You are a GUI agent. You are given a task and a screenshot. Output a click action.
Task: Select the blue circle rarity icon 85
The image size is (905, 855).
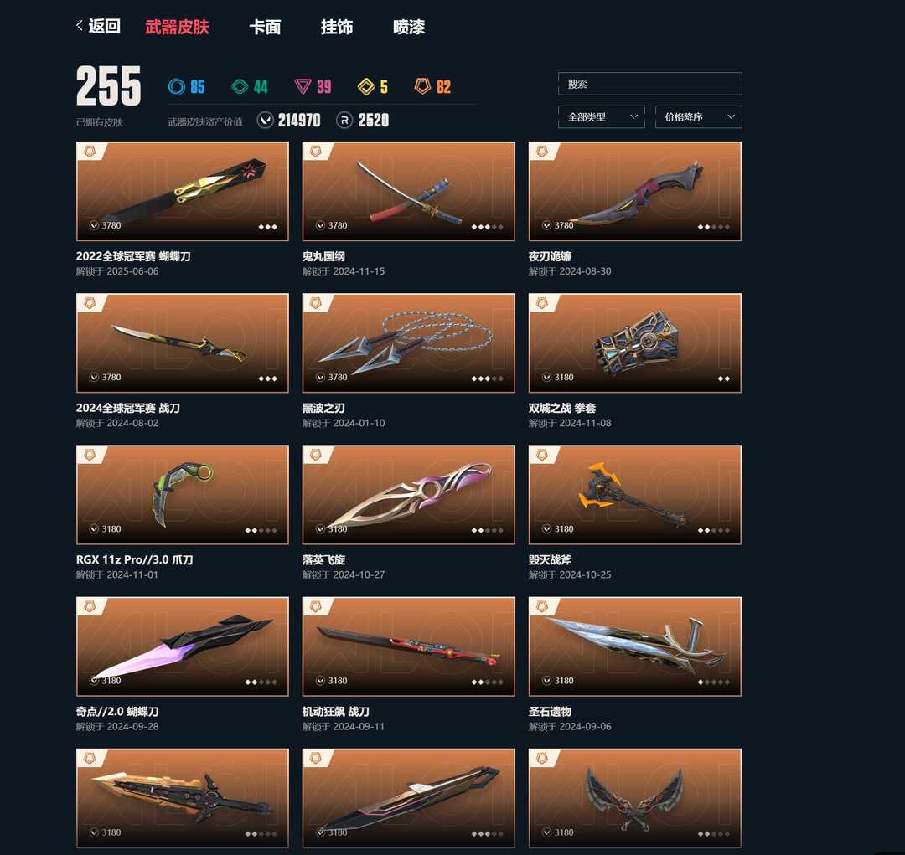177,86
